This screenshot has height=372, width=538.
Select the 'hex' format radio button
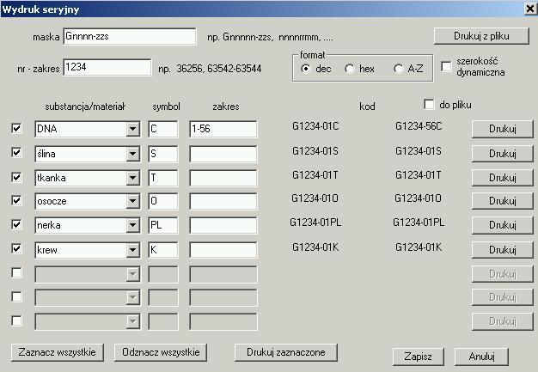click(349, 69)
